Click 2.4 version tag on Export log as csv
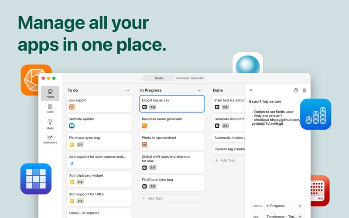 pos(153,107)
